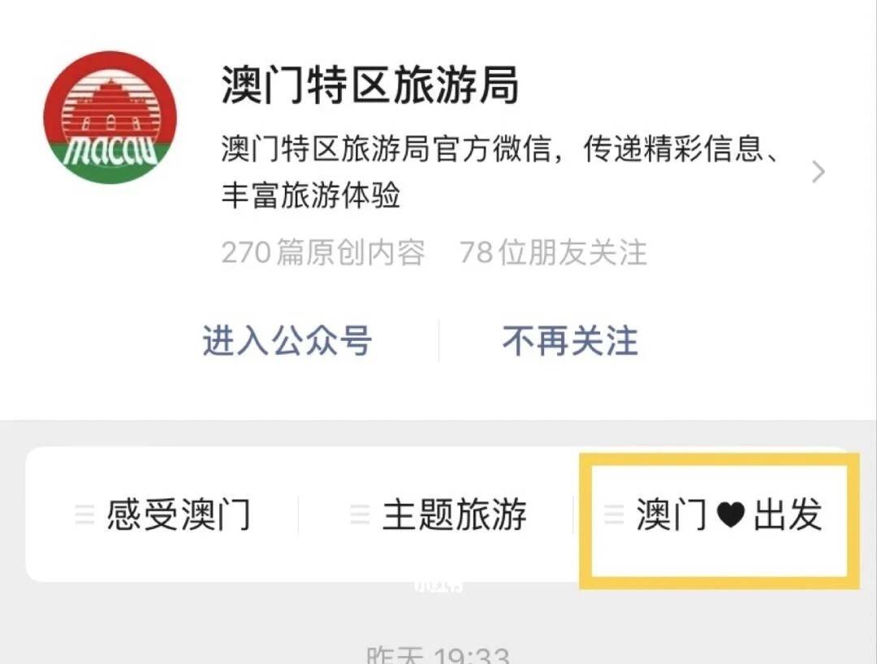Tap the black heart icon in 澳门♥出发

pyautogui.click(x=730, y=515)
